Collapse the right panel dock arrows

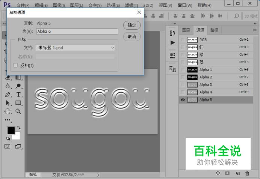click(x=255, y=24)
